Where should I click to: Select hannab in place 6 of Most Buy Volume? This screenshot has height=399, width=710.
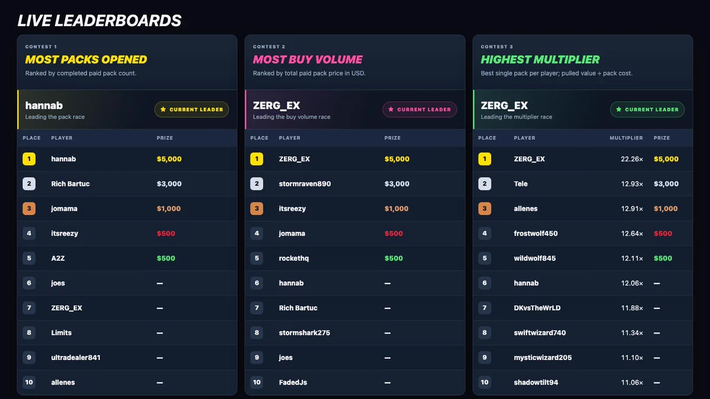click(291, 283)
